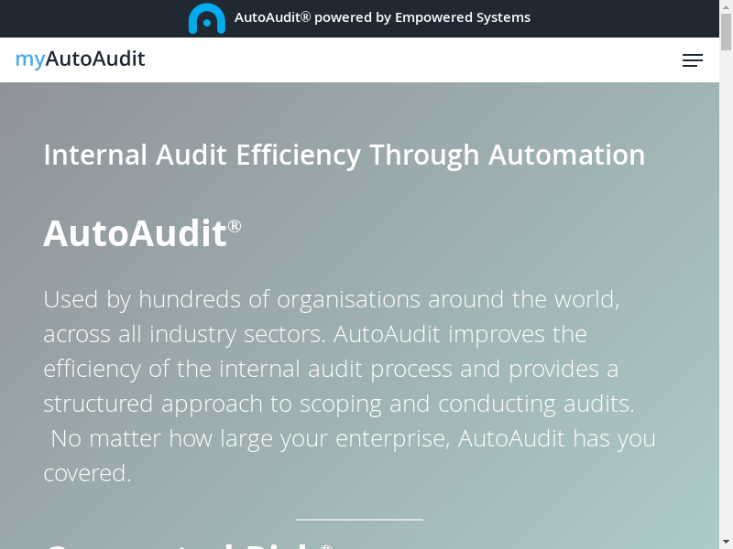Image resolution: width=733 pixels, height=549 pixels.
Task: Click the word "covered." ending the paragraph
Action: 87,473
